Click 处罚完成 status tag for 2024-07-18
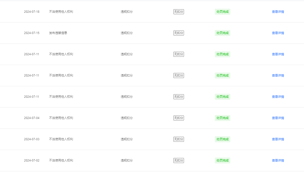This screenshot has height=172, width=304. pyautogui.click(x=223, y=12)
